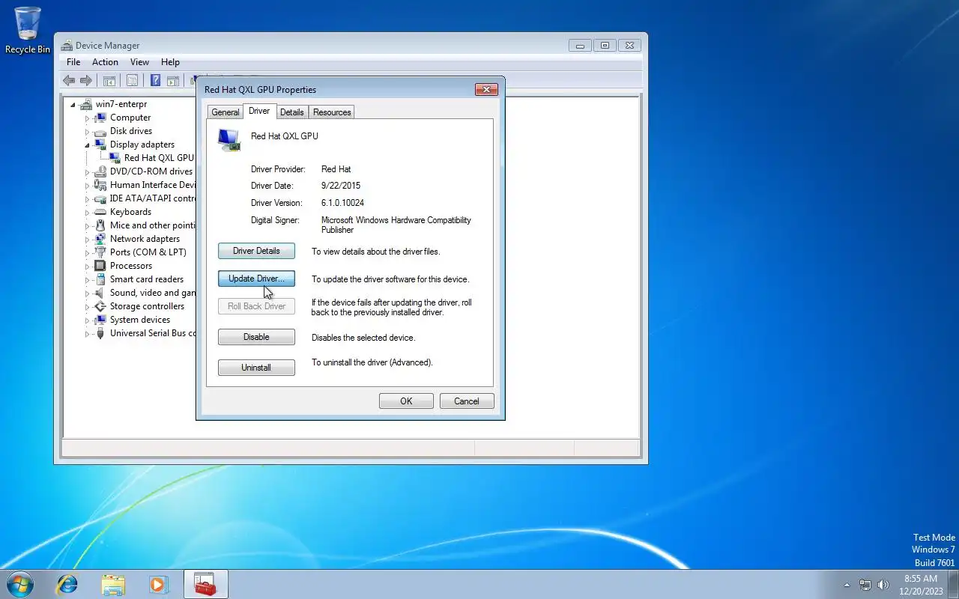The image size is (959, 599).
Task: Click the Network adapters category icon
Action: tap(100, 239)
